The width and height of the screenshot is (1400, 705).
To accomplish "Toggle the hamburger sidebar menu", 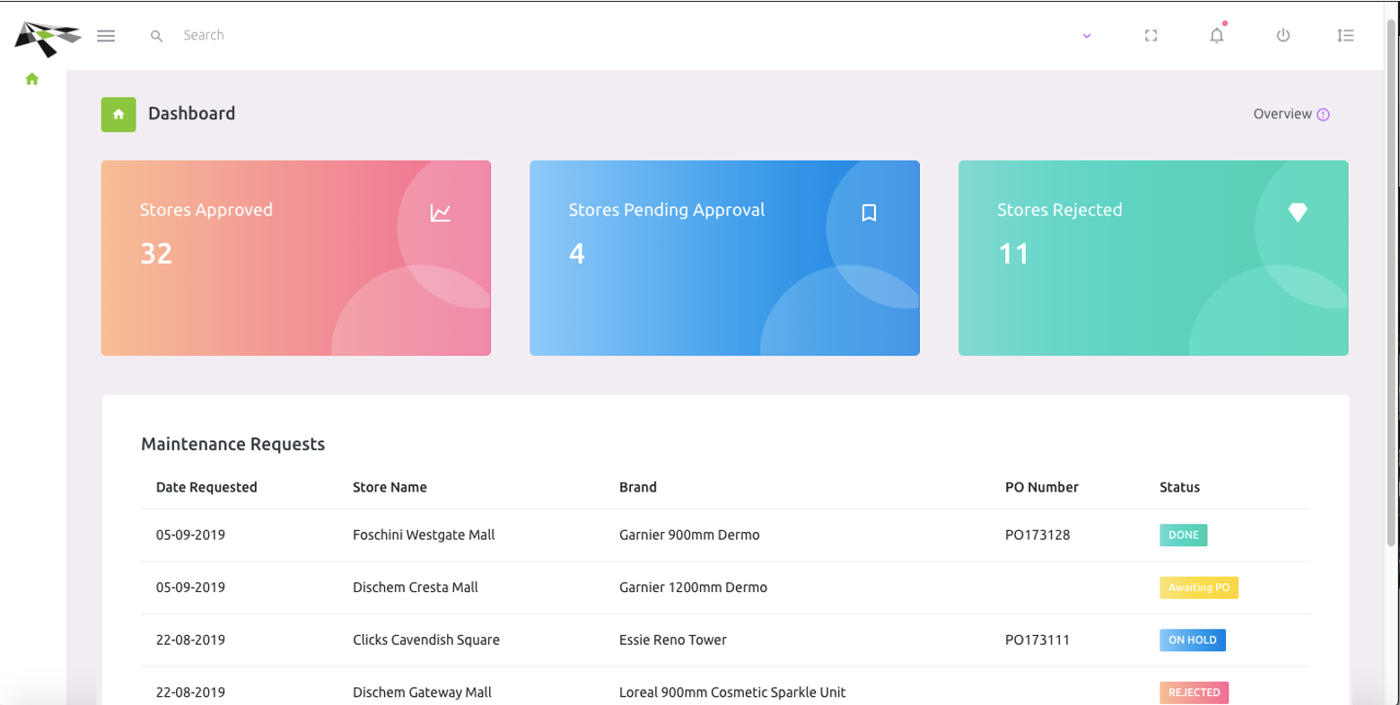I will 106,36.
